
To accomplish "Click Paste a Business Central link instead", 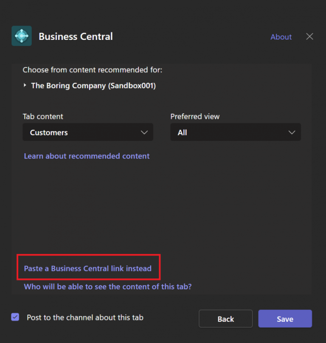I will click(x=87, y=268).
